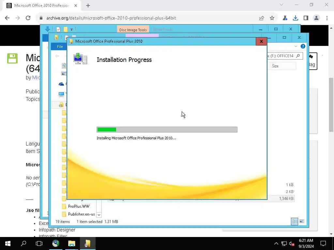Select the Publisher.en-us folder
Viewport: 334px width, 250px height.
point(81,214)
